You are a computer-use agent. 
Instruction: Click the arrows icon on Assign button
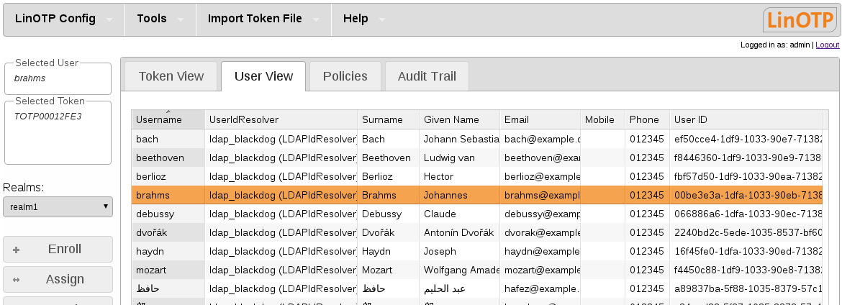(16, 280)
